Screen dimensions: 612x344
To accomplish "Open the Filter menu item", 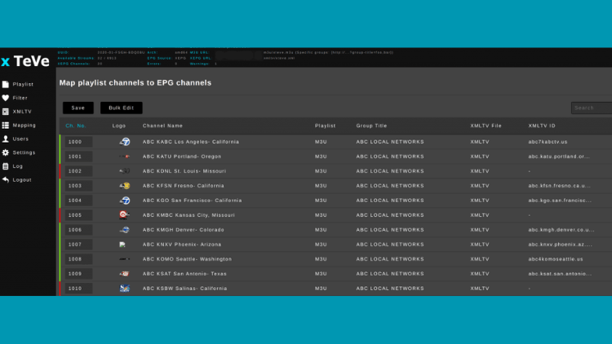I will tap(20, 98).
